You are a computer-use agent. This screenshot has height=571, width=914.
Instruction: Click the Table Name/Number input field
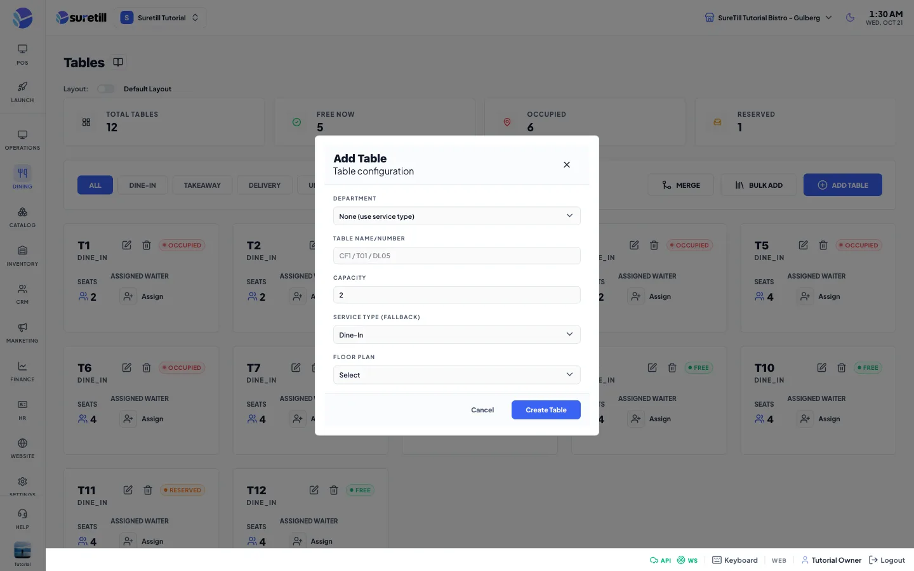click(457, 256)
